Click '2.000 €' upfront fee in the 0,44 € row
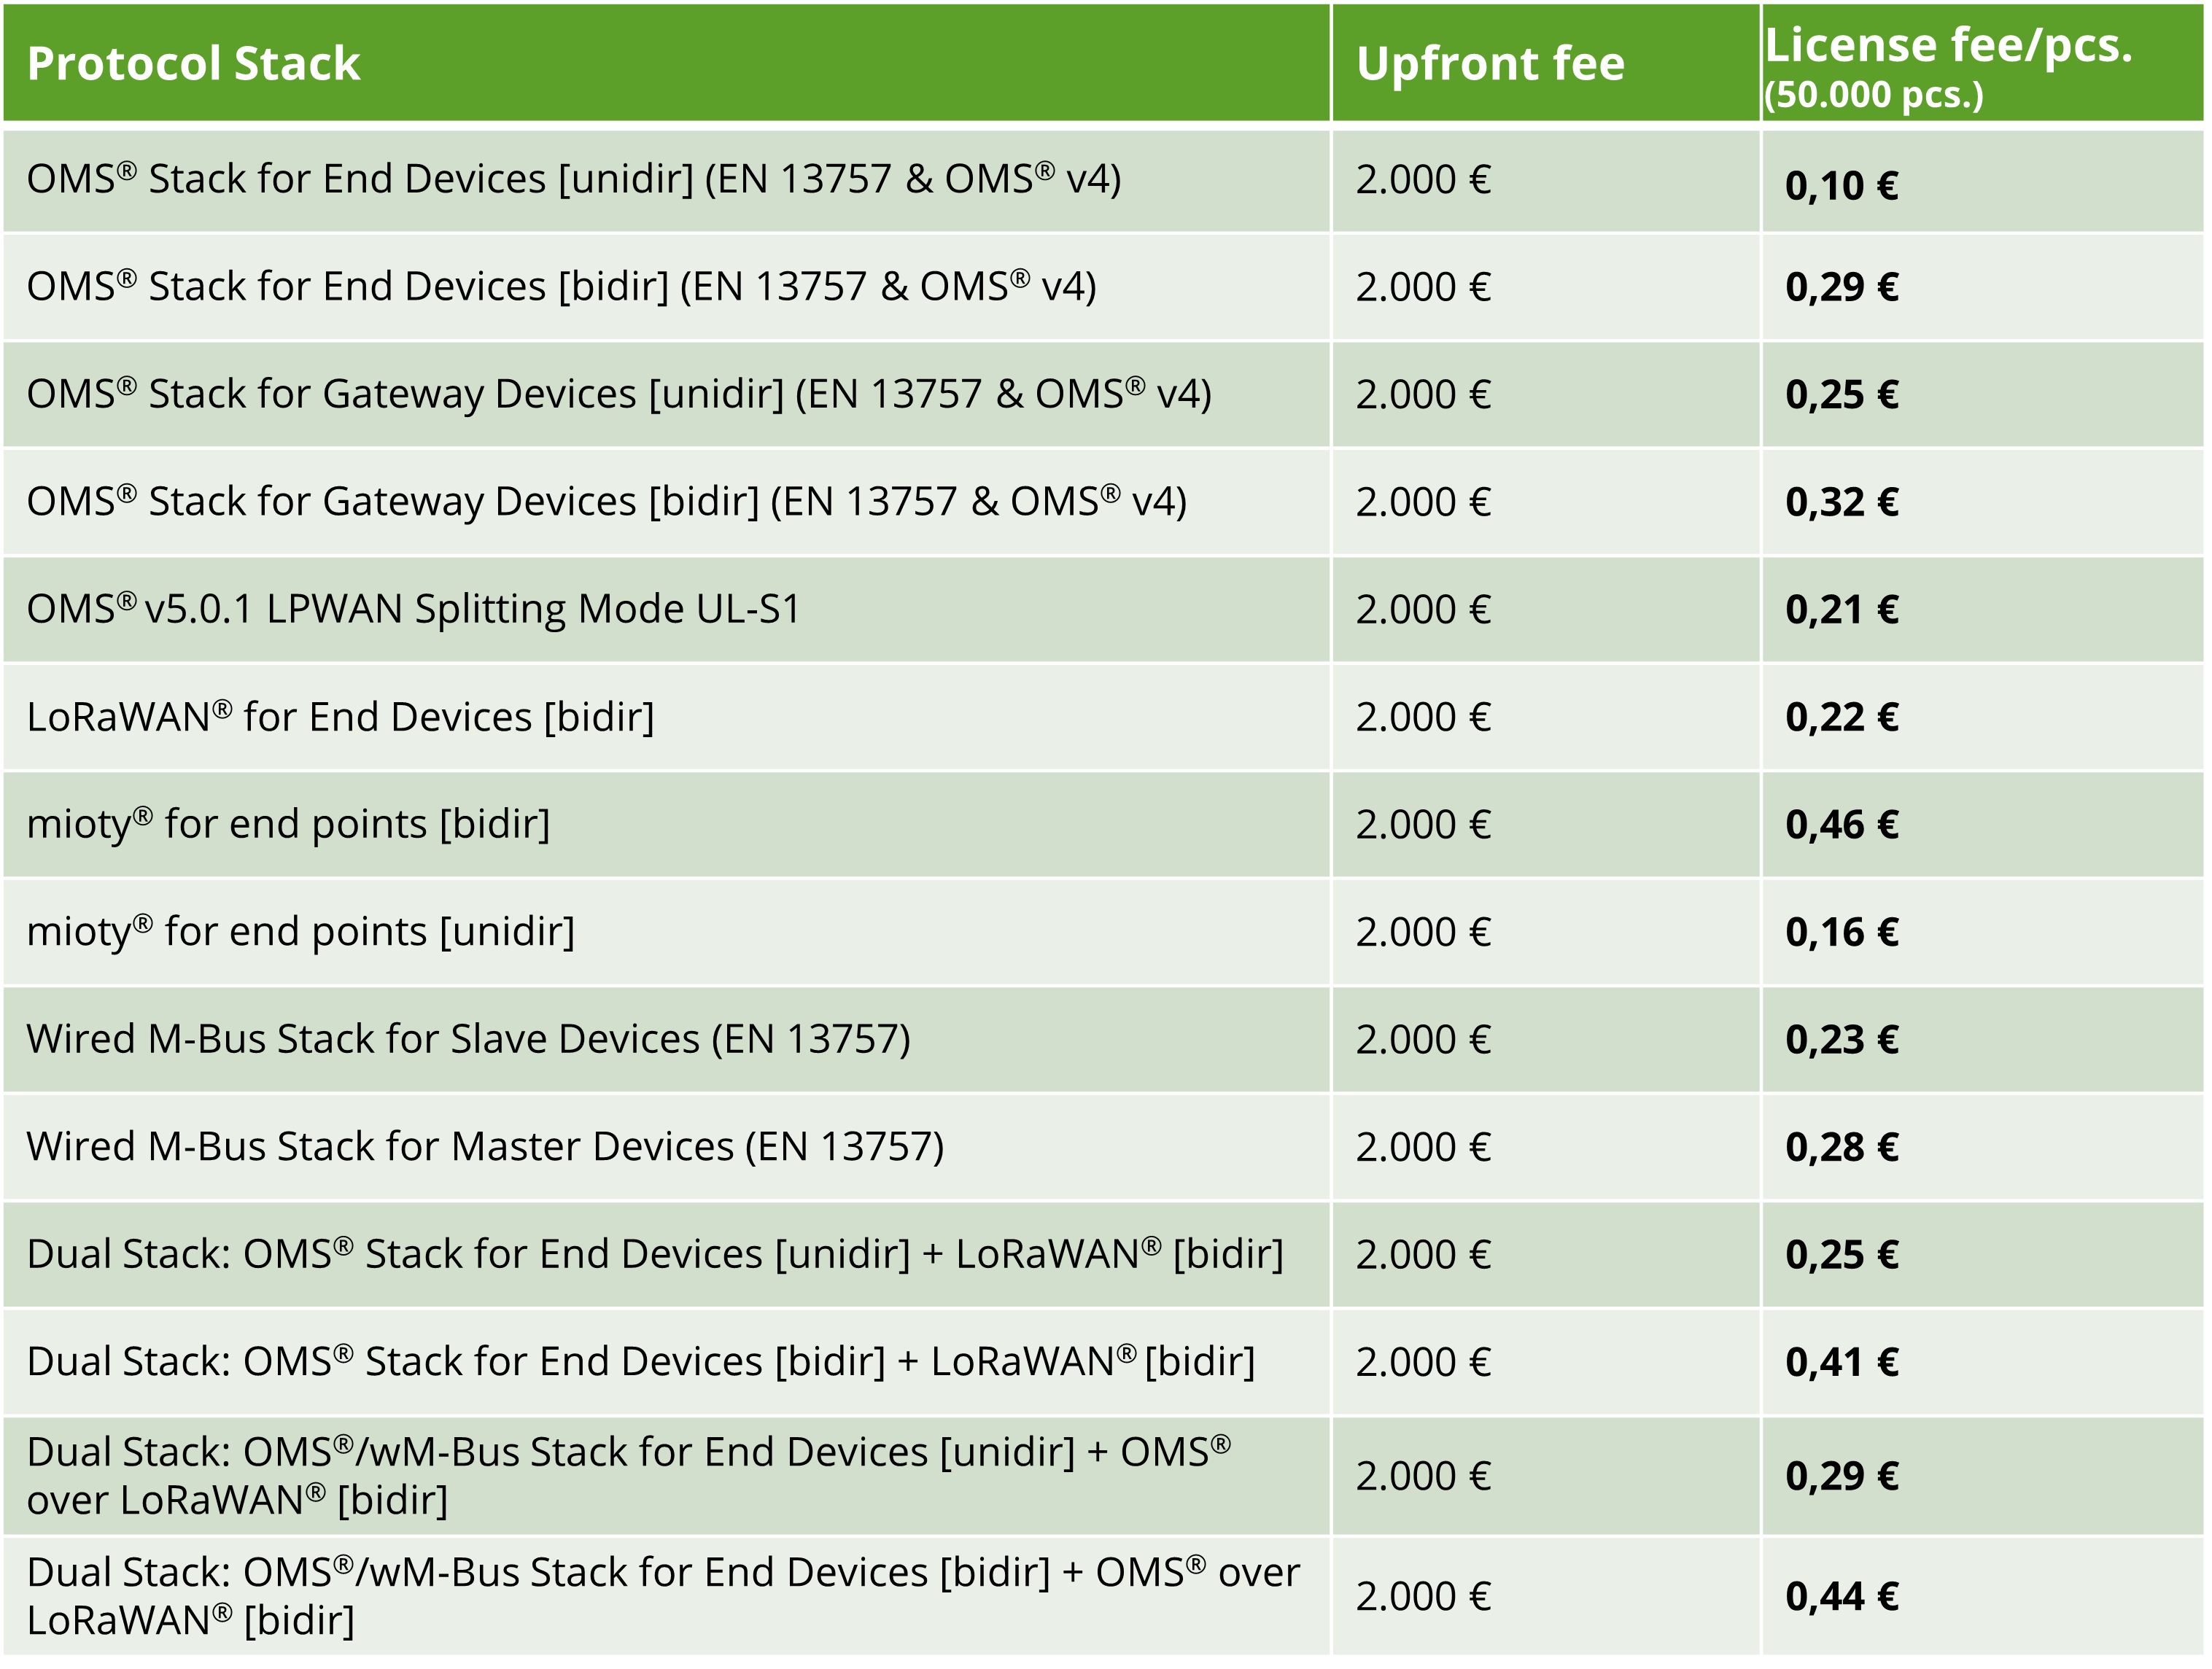 coord(1423,1597)
